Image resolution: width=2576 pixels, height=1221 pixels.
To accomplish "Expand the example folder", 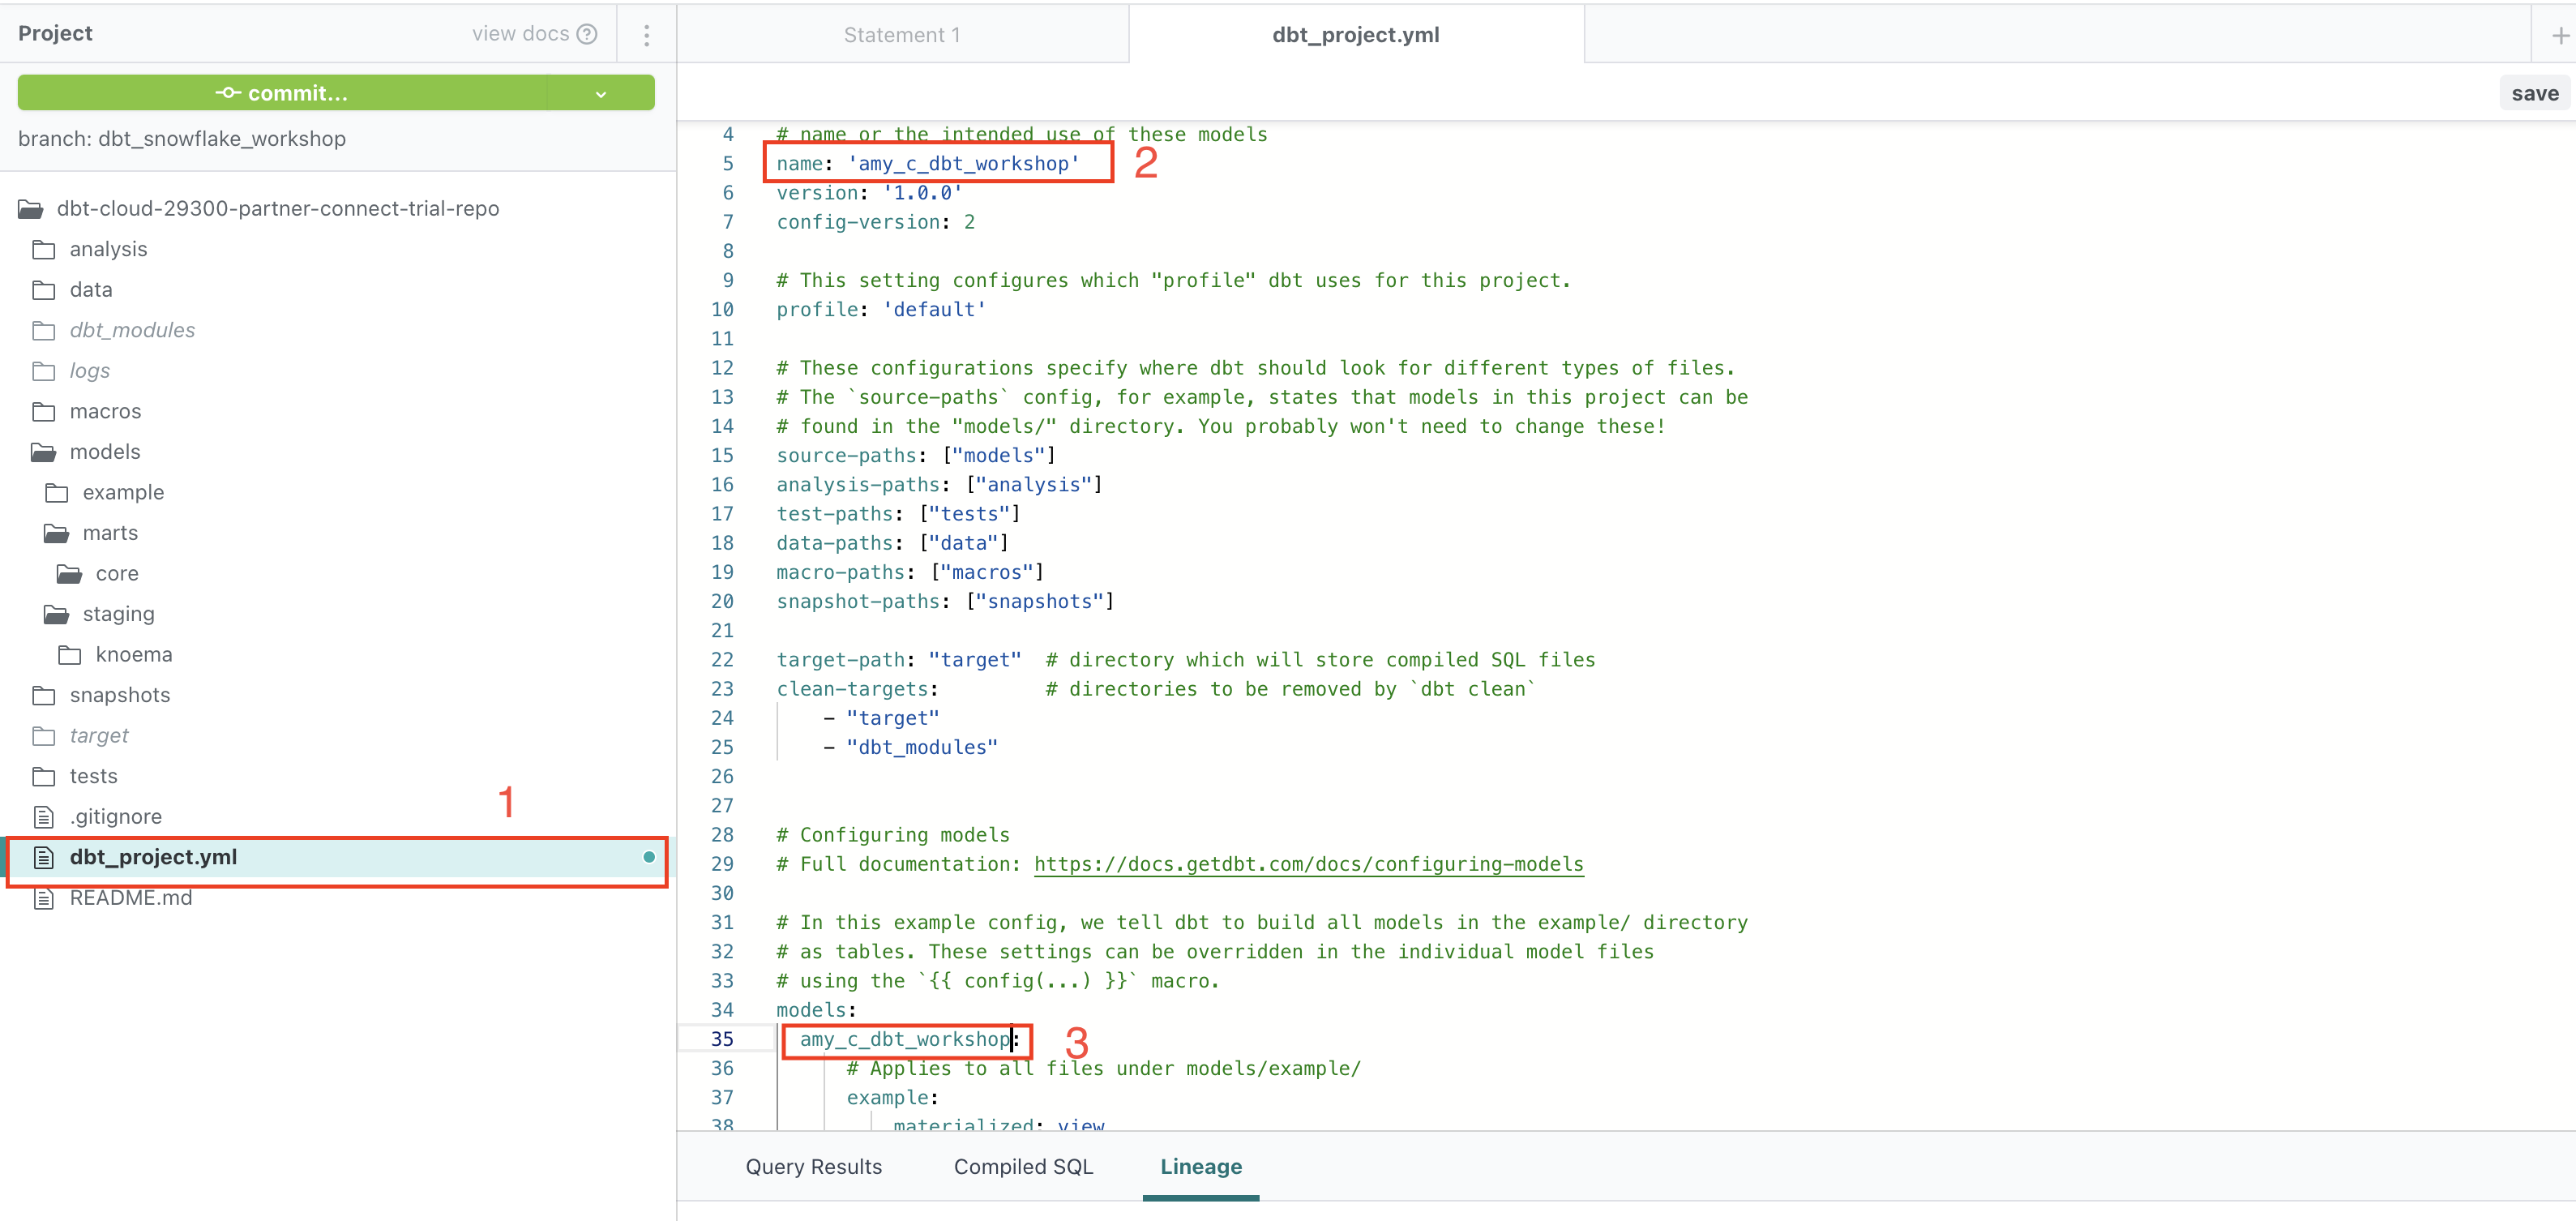I will click(57, 493).
